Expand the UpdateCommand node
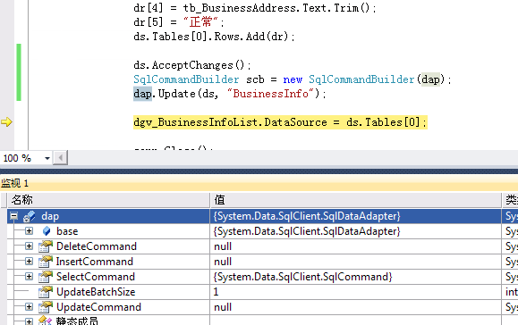The image size is (518, 325). (29, 307)
